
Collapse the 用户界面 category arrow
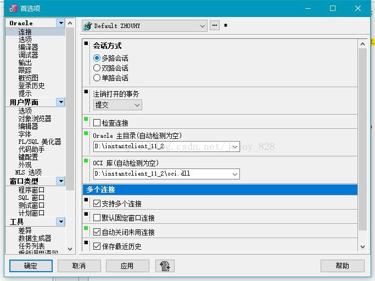pyautogui.click(x=61, y=102)
